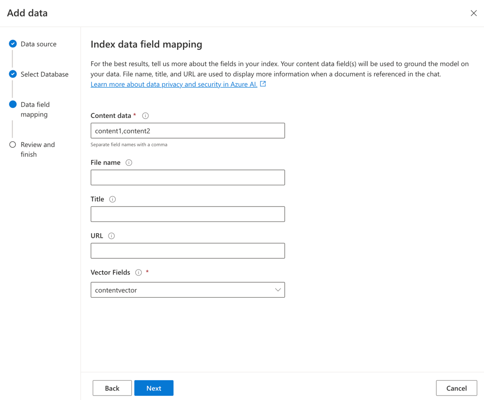Viewport: 484px width, 400px height.
Task: Click the Review and finish step circle
Action: coord(13,145)
